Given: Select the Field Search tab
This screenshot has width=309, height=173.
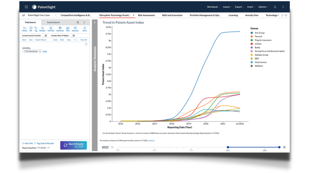Looking at the screenshot, I should (30, 22).
